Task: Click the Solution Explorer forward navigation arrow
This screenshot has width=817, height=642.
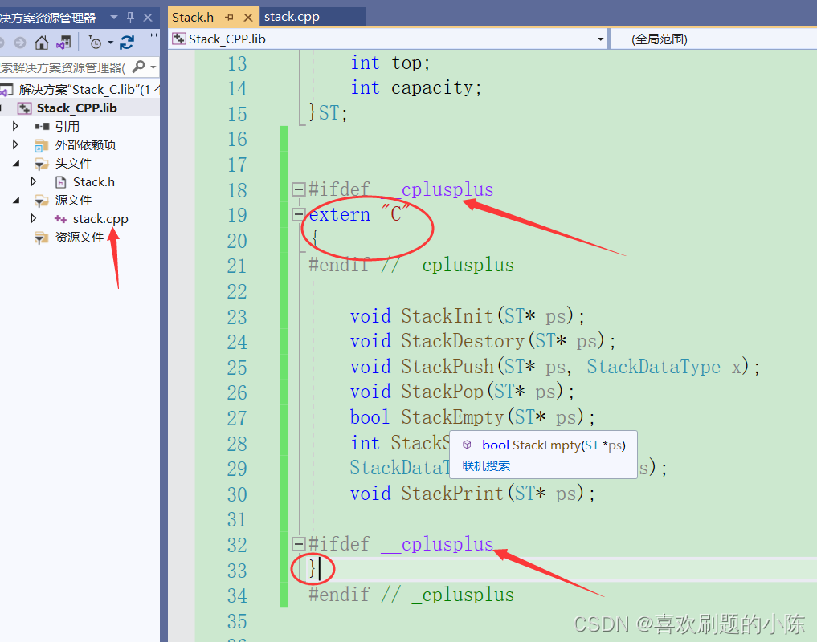Action: pos(20,43)
